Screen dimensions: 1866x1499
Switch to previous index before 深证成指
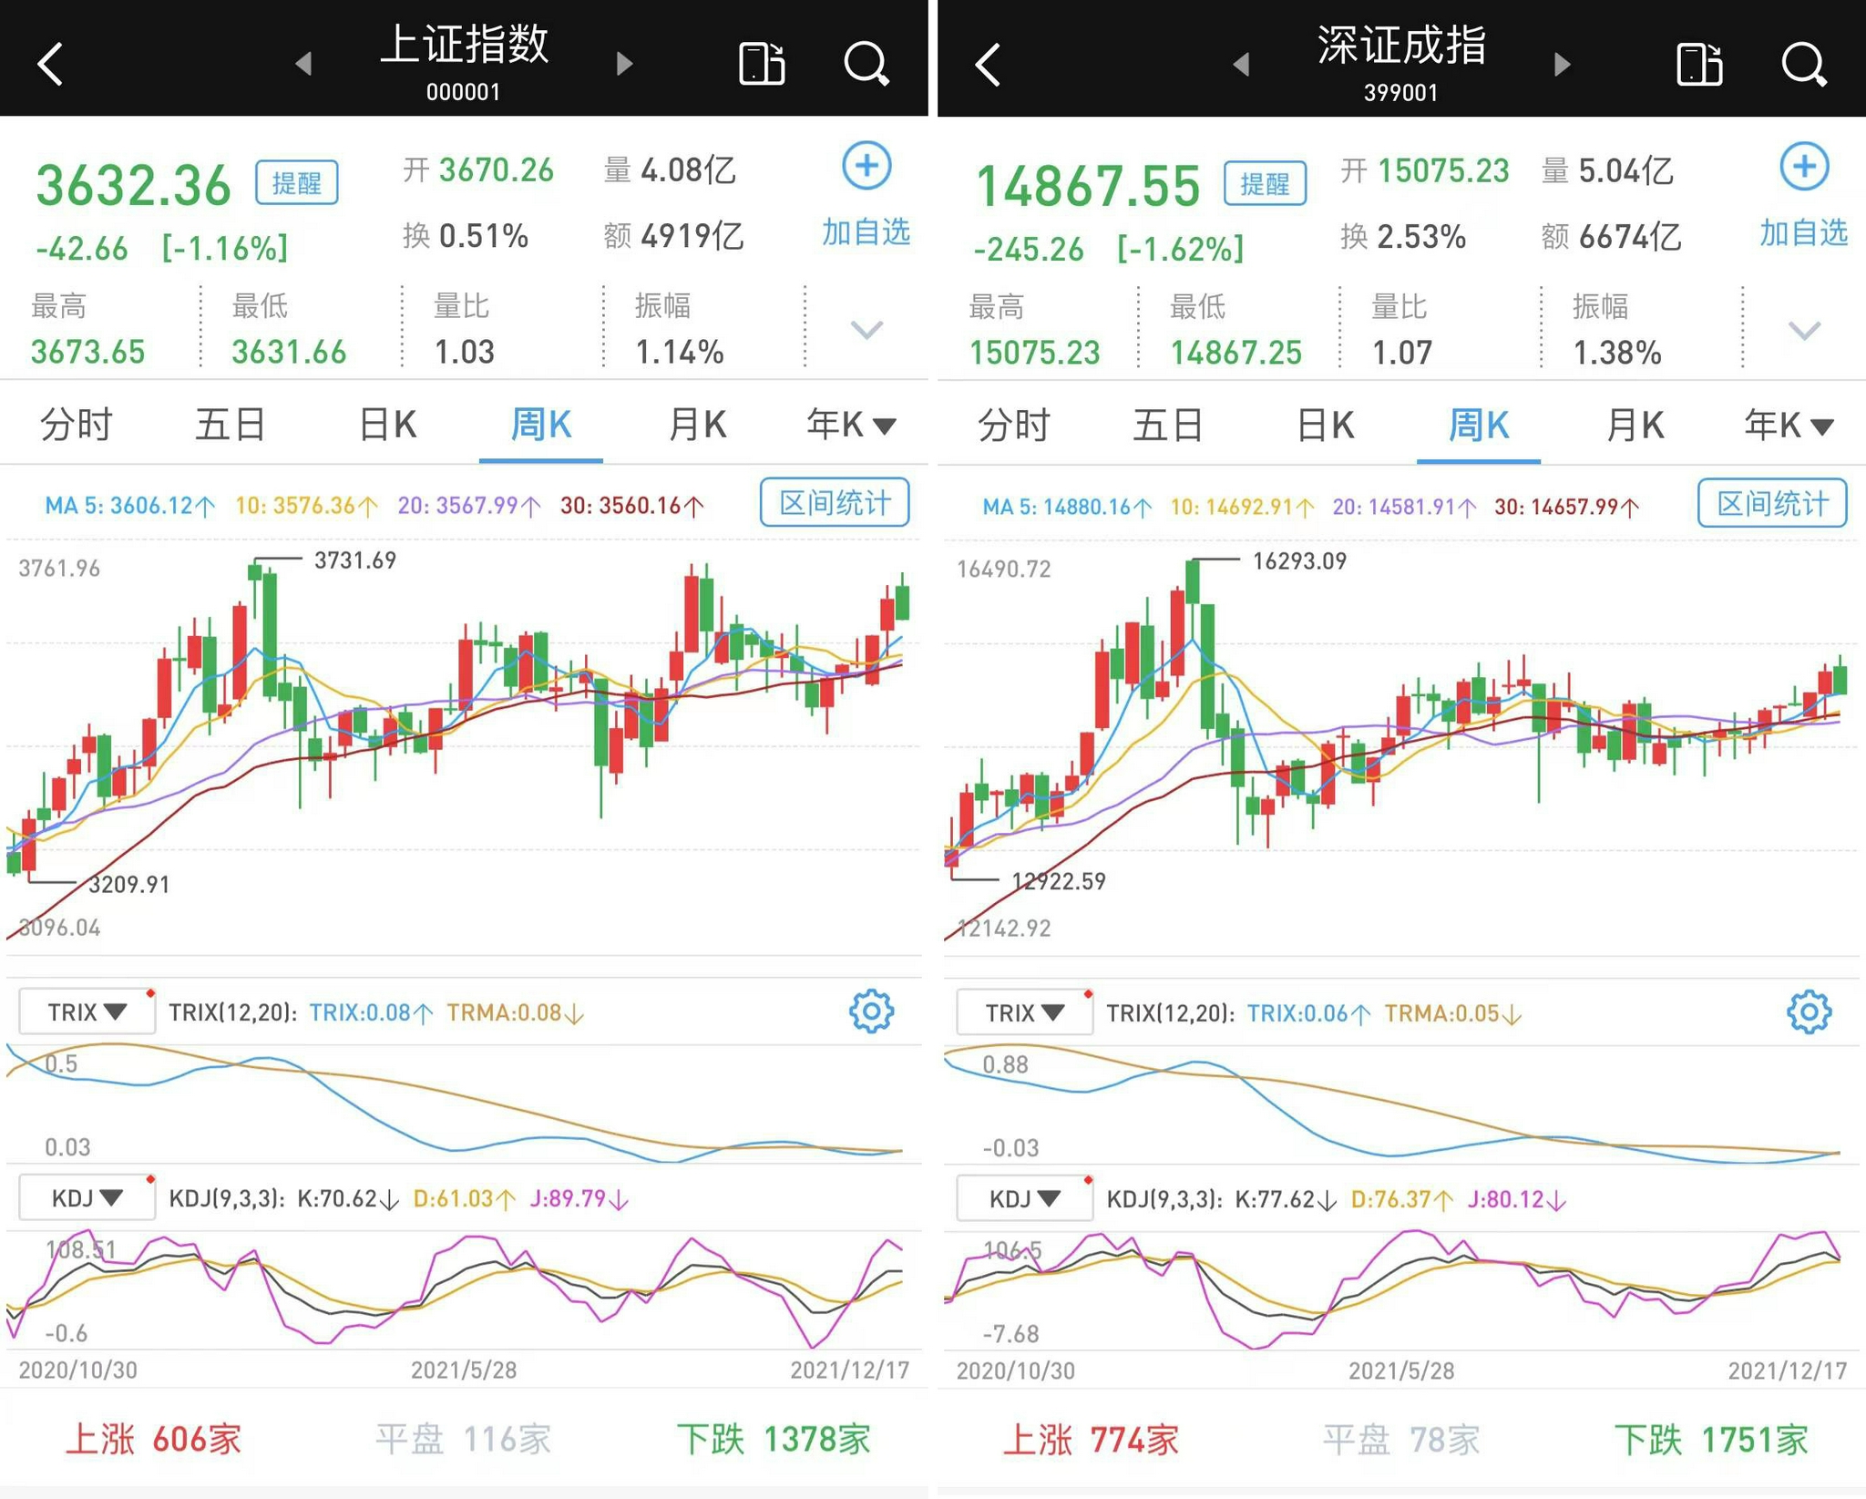click(x=1241, y=65)
